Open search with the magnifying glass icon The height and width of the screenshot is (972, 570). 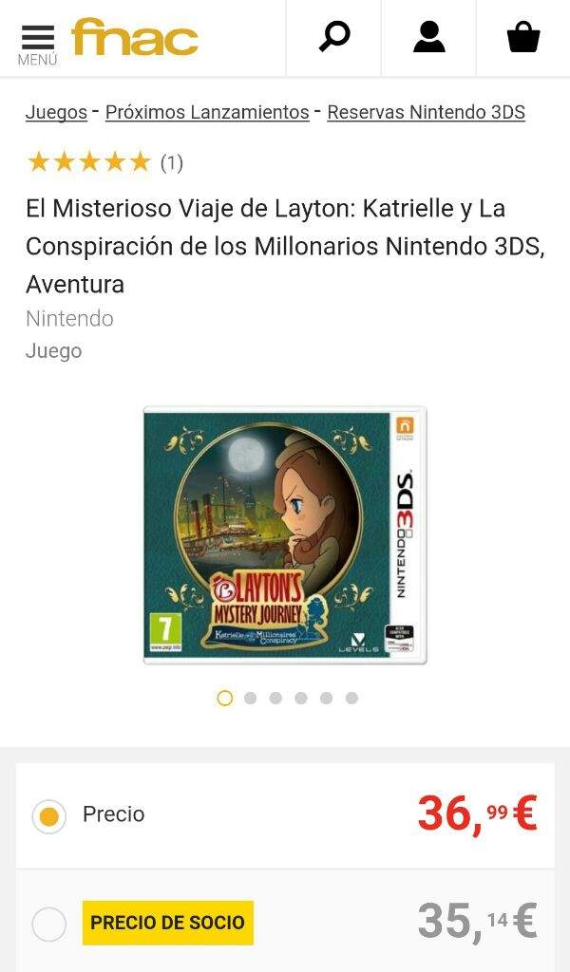pyautogui.click(x=334, y=37)
